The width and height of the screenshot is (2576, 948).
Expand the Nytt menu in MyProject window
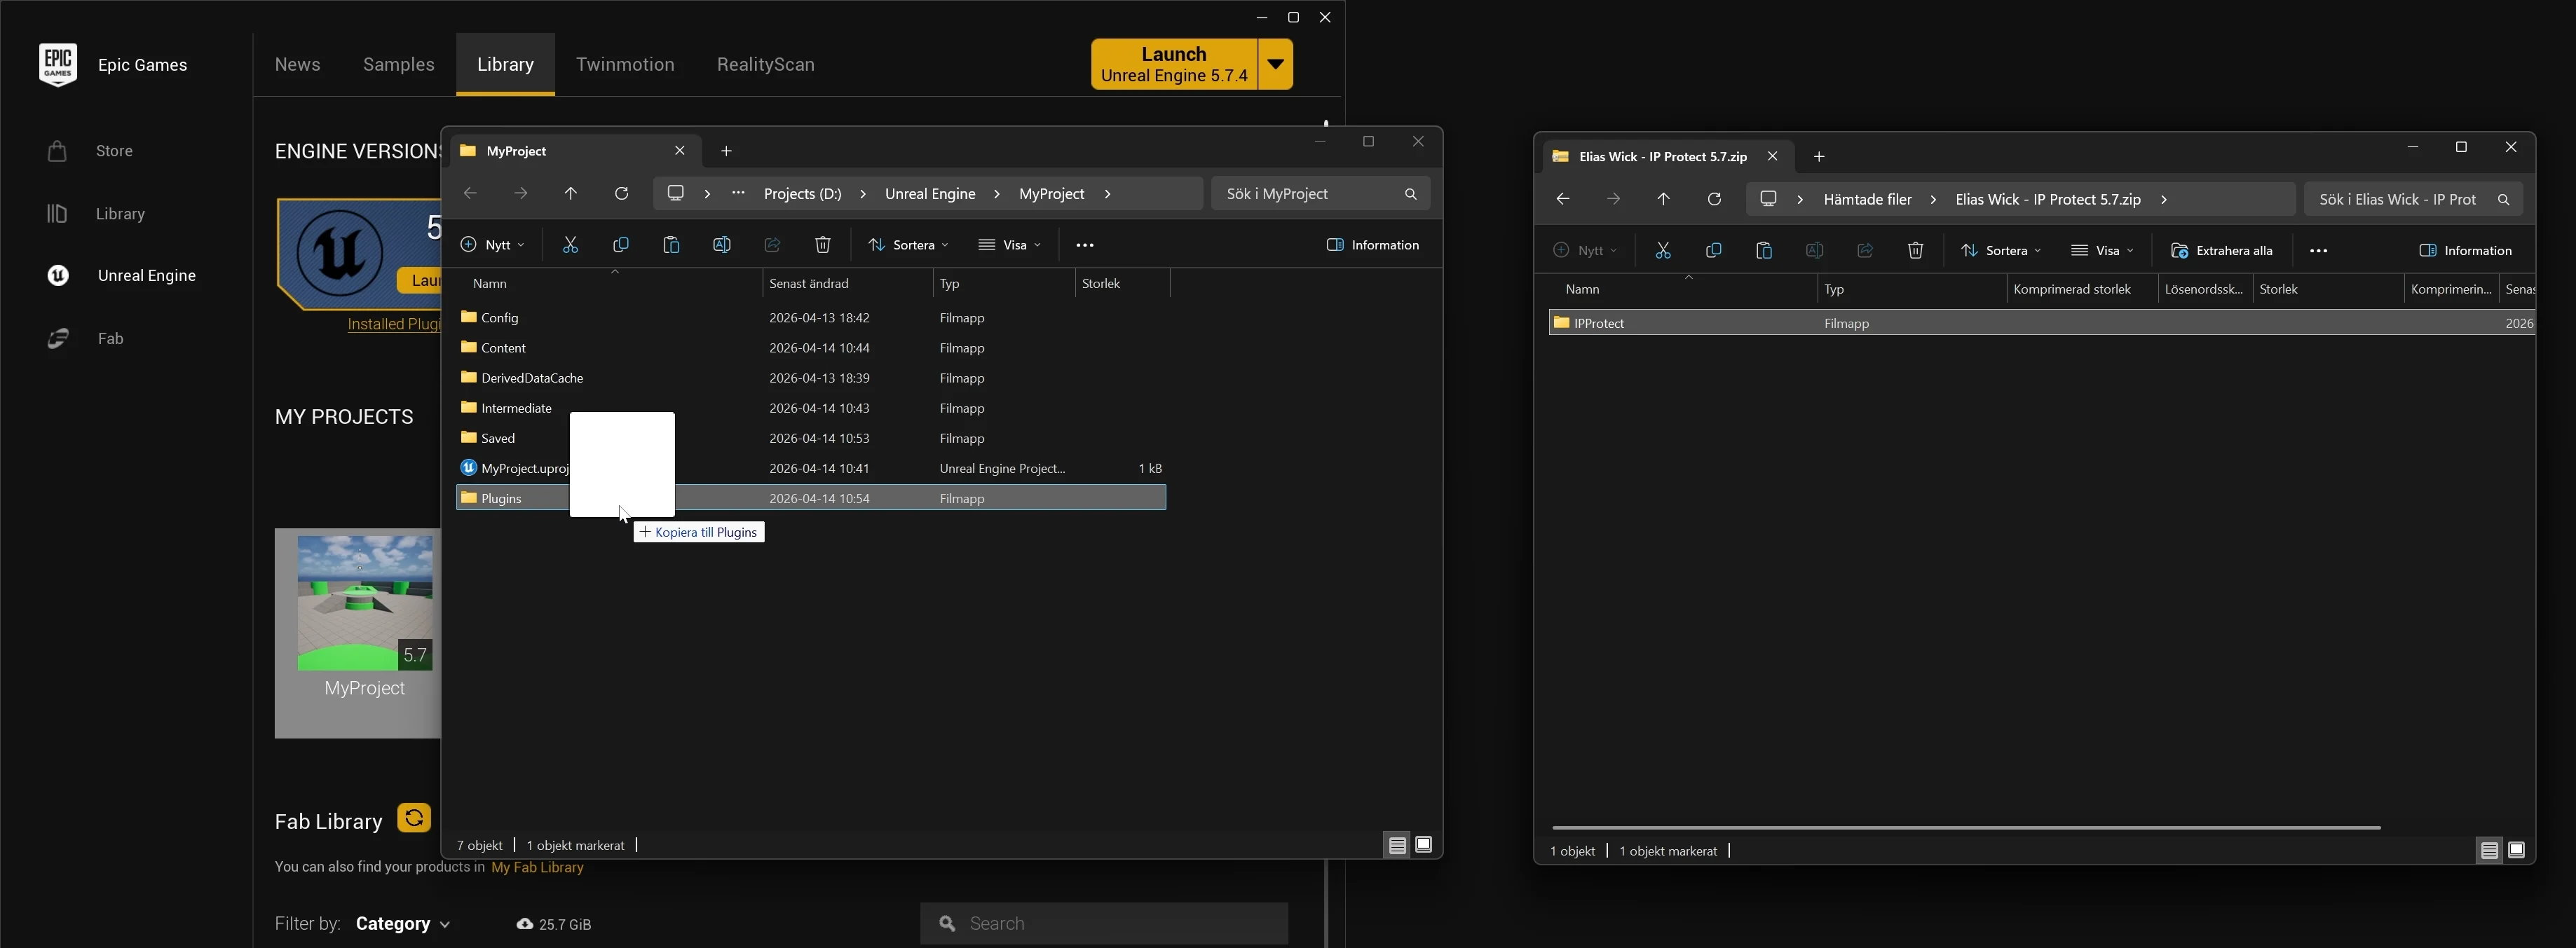click(x=492, y=245)
